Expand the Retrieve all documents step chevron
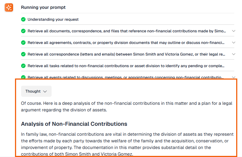This screenshot has width=242, height=157. coord(233,31)
